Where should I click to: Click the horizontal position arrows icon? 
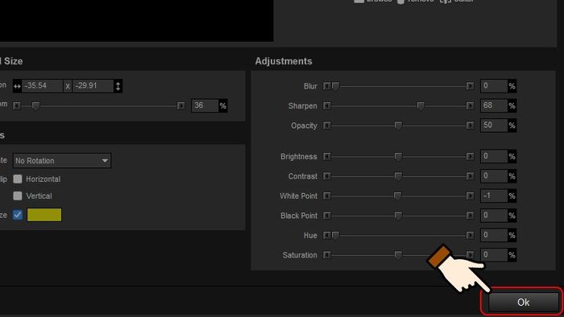click(x=17, y=86)
